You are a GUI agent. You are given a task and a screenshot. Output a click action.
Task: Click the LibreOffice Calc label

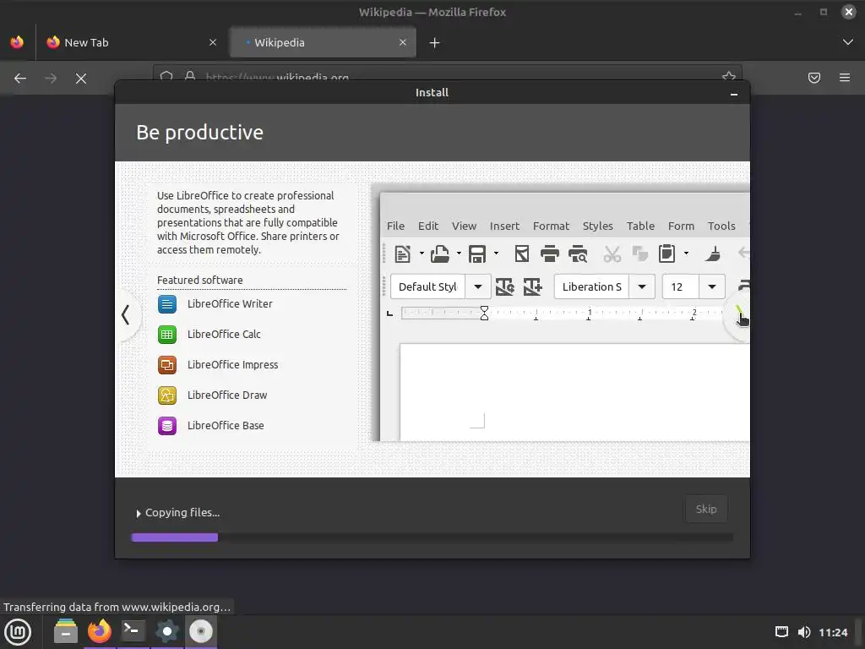click(224, 335)
